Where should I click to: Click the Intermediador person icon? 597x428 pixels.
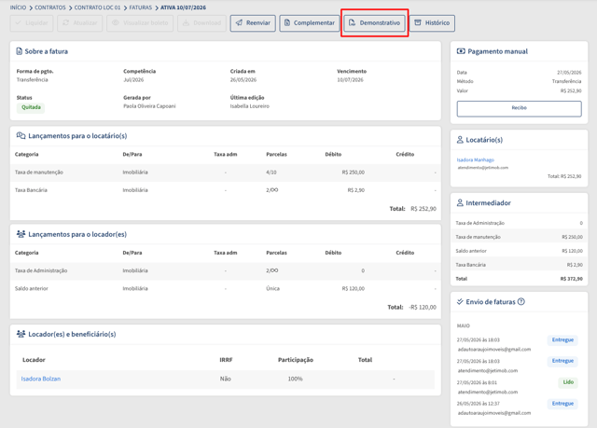pos(460,202)
